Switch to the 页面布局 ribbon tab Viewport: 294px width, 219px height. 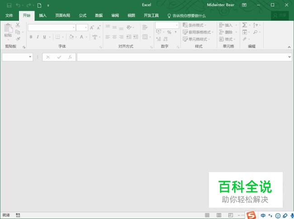coord(62,15)
